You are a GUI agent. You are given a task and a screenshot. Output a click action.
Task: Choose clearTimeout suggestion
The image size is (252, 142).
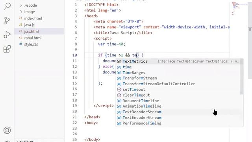(178, 95)
